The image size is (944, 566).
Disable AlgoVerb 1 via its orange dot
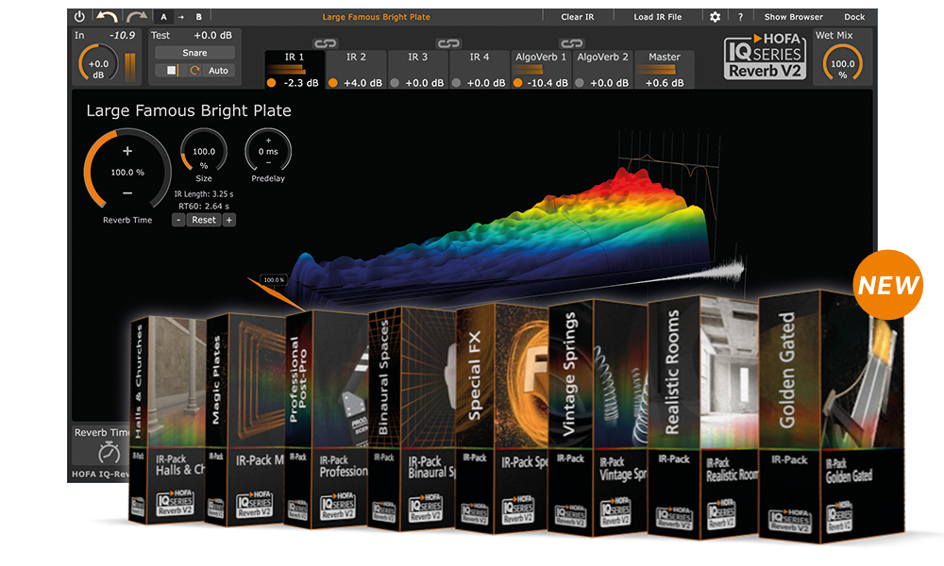point(518,83)
